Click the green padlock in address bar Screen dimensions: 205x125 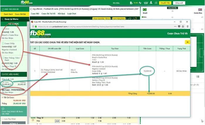tap(36, 26)
